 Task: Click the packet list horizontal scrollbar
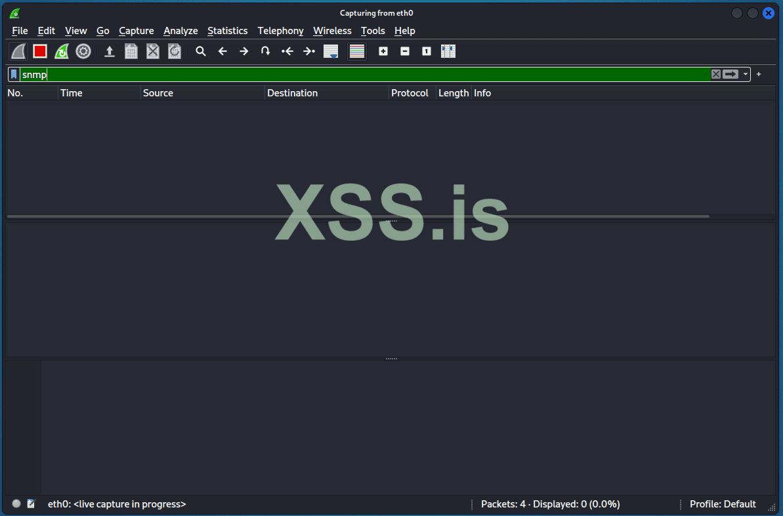pyautogui.click(x=358, y=216)
